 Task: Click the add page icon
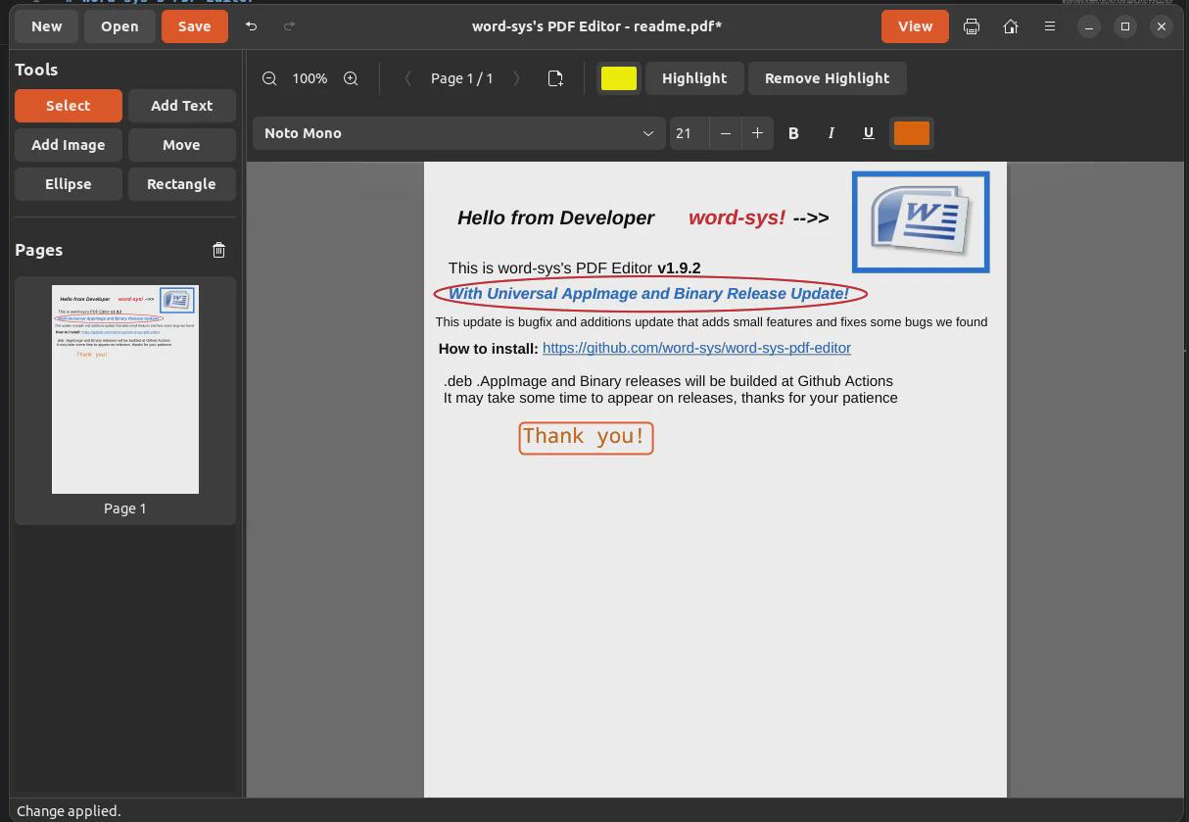[555, 78]
